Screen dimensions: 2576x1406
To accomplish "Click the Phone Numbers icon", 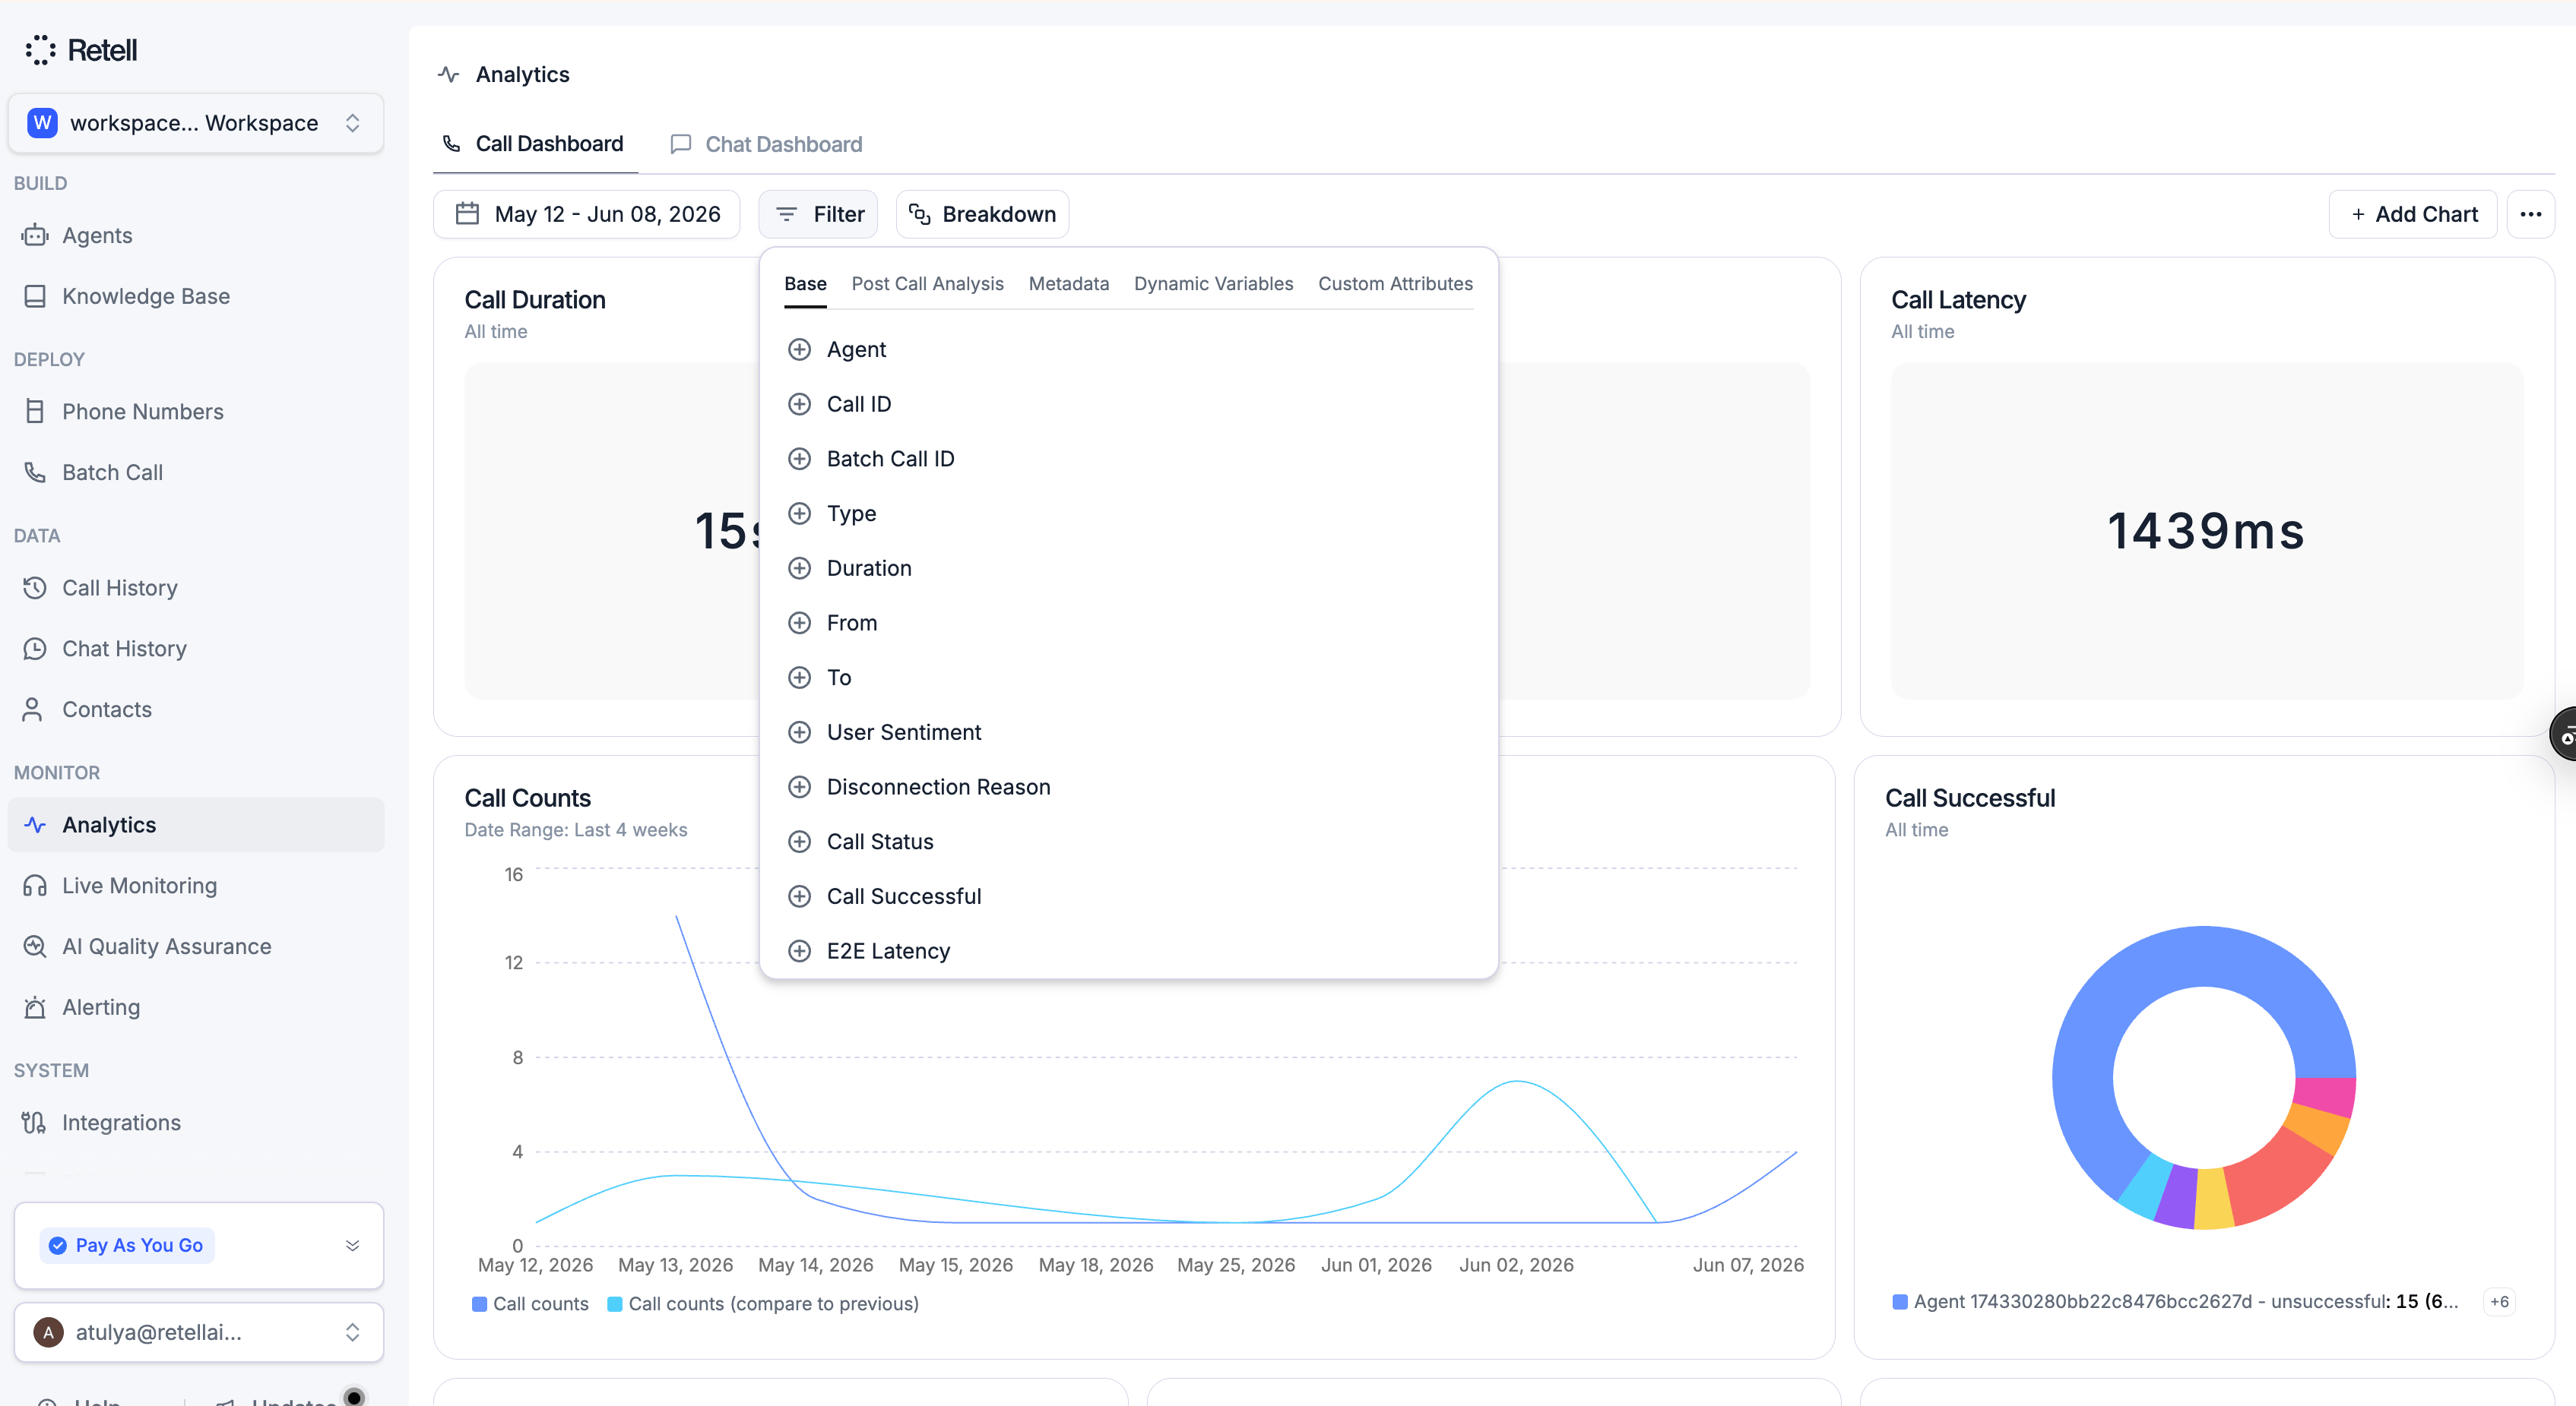I will click(x=35, y=411).
